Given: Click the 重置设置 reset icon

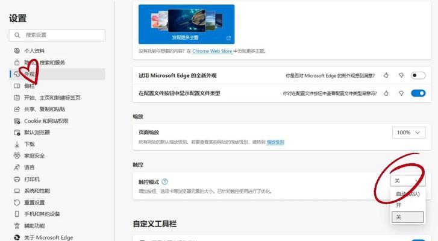Looking at the screenshot, I should [17, 202].
